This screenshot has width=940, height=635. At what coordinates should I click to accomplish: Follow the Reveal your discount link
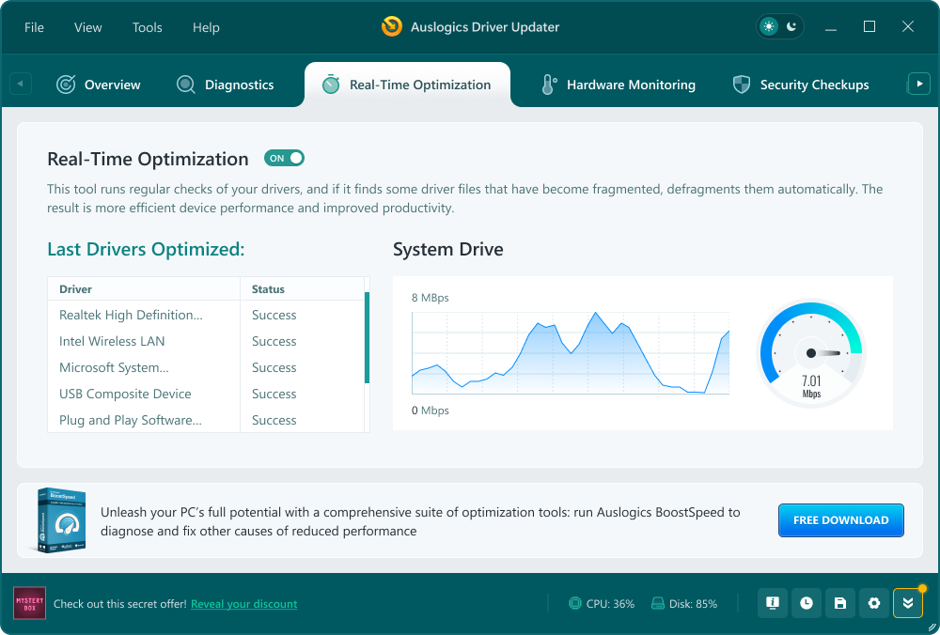tap(243, 604)
